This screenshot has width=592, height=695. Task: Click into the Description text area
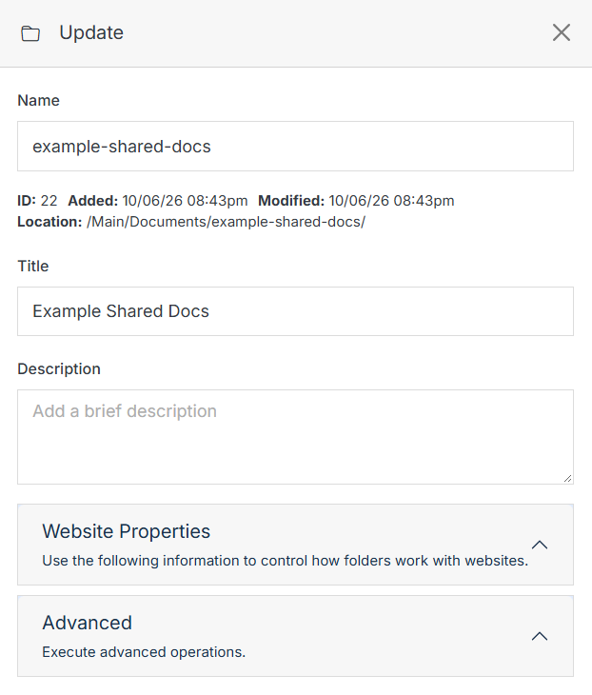(296, 437)
